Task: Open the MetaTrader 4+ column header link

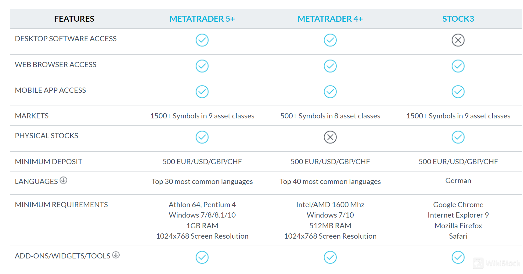Action: (330, 19)
